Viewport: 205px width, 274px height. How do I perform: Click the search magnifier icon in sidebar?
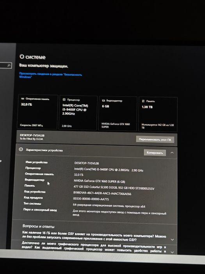tap(9, 65)
